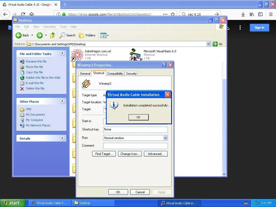The image size is (276, 207).
Task: Click the green Forward arrow in Explorer
Action: (x=40, y=35)
